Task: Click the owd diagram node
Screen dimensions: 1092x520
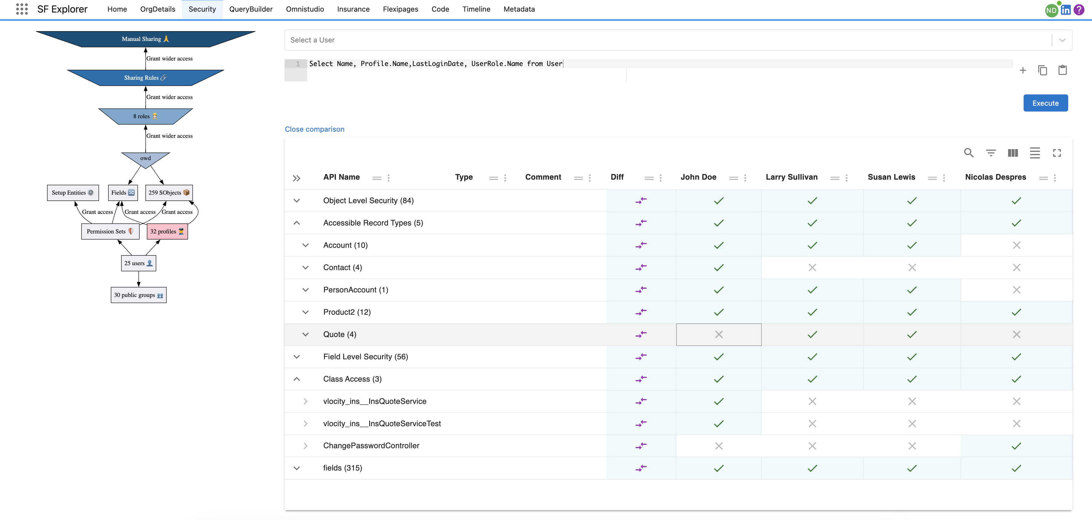Action: [x=145, y=159]
